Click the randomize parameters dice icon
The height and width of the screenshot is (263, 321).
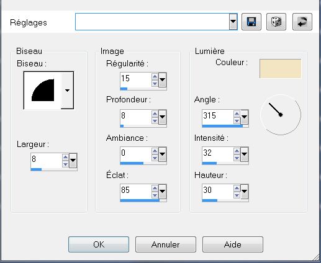[276, 22]
